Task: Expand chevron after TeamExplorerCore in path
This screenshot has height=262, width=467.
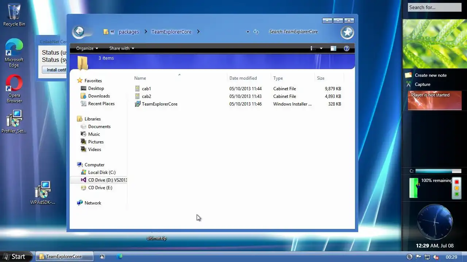Action: point(198,32)
